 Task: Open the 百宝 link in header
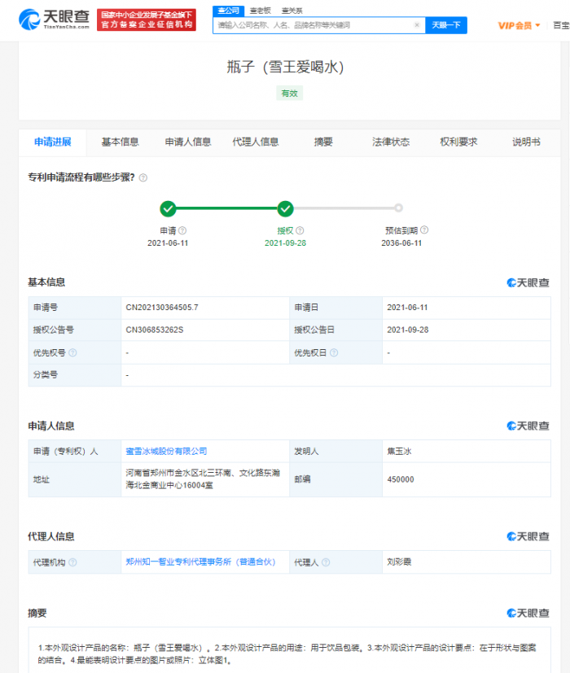[x=561, y=25]
